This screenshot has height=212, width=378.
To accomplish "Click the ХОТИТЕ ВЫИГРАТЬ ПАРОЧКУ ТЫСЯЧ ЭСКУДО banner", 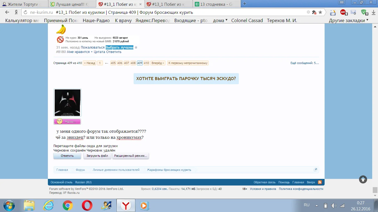I will click(186, 79).
